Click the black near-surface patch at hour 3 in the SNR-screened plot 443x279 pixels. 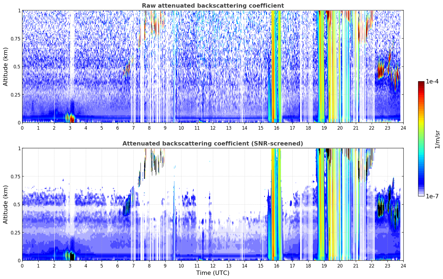[x=72, y=257]
